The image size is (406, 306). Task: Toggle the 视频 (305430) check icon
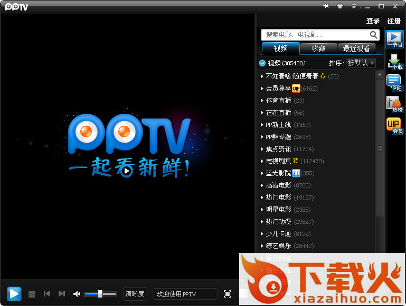pyautogui.click(x=262, y=63)
